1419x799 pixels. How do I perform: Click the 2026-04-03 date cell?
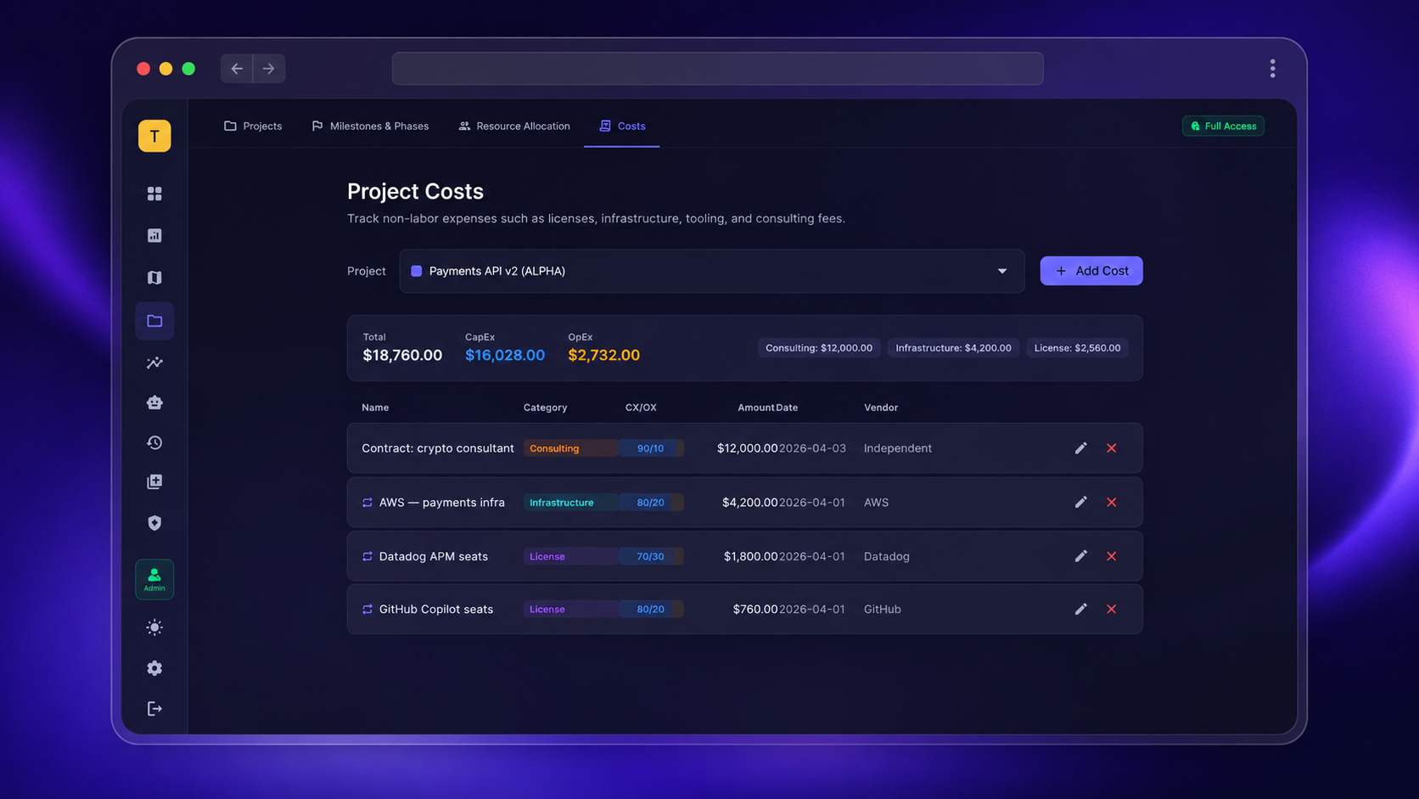[x=812, y=448]
